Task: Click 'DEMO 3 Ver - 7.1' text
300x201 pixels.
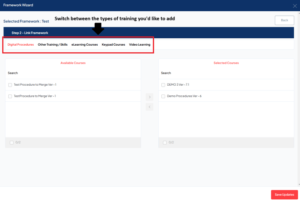Action: coord(178,84)
